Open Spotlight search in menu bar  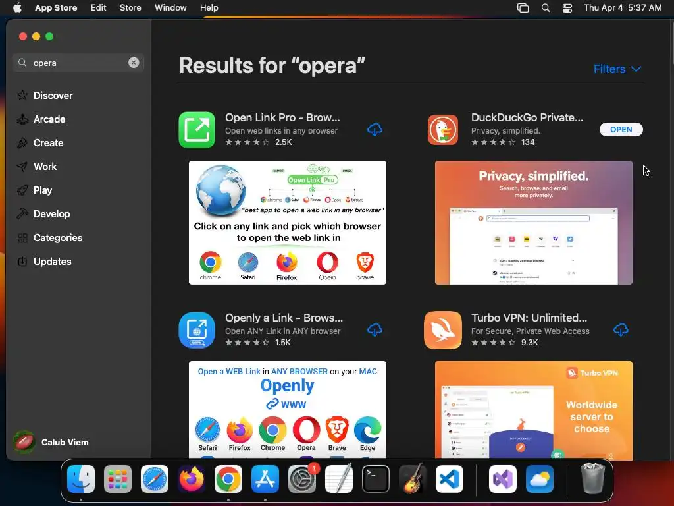[546, 7]
